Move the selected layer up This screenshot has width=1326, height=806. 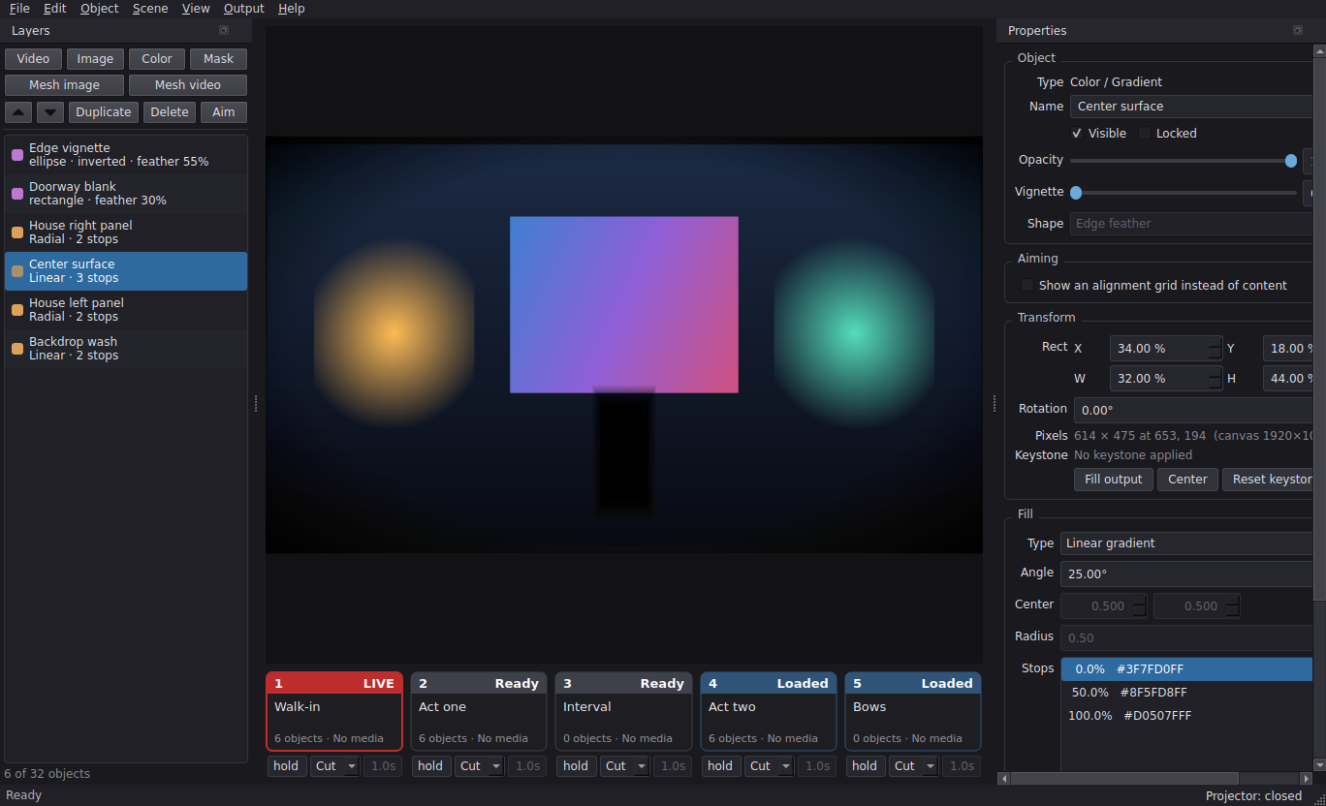coord(18,112)
